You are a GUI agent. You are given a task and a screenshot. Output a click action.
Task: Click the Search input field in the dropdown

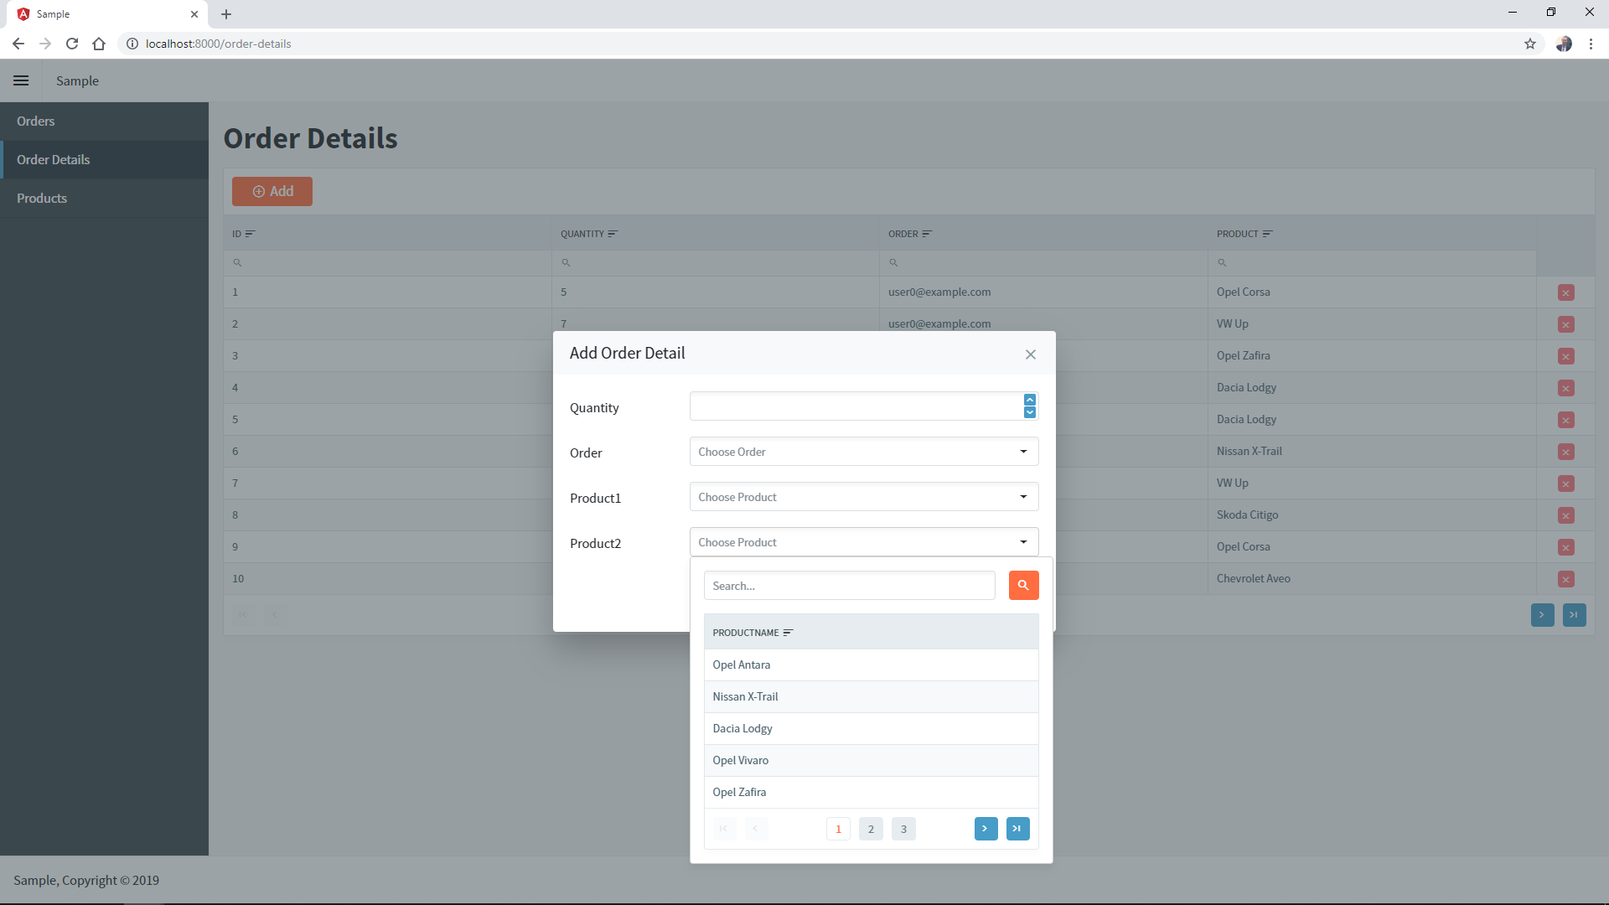pos(849,585)
